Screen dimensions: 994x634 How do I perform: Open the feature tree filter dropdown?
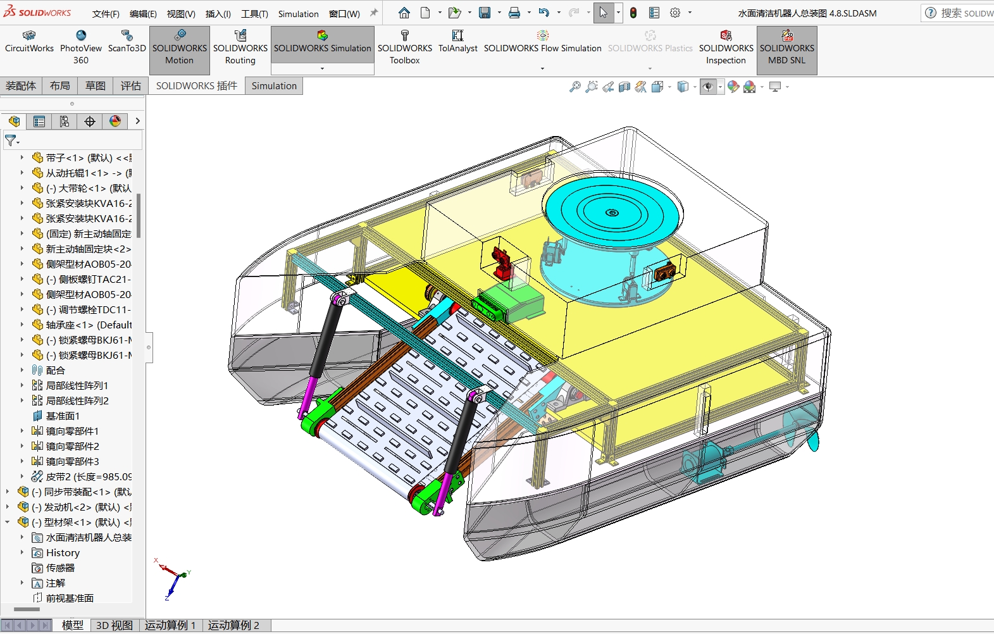(x=12, y=140)
